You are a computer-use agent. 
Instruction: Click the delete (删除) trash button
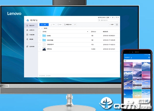point(60,24)
